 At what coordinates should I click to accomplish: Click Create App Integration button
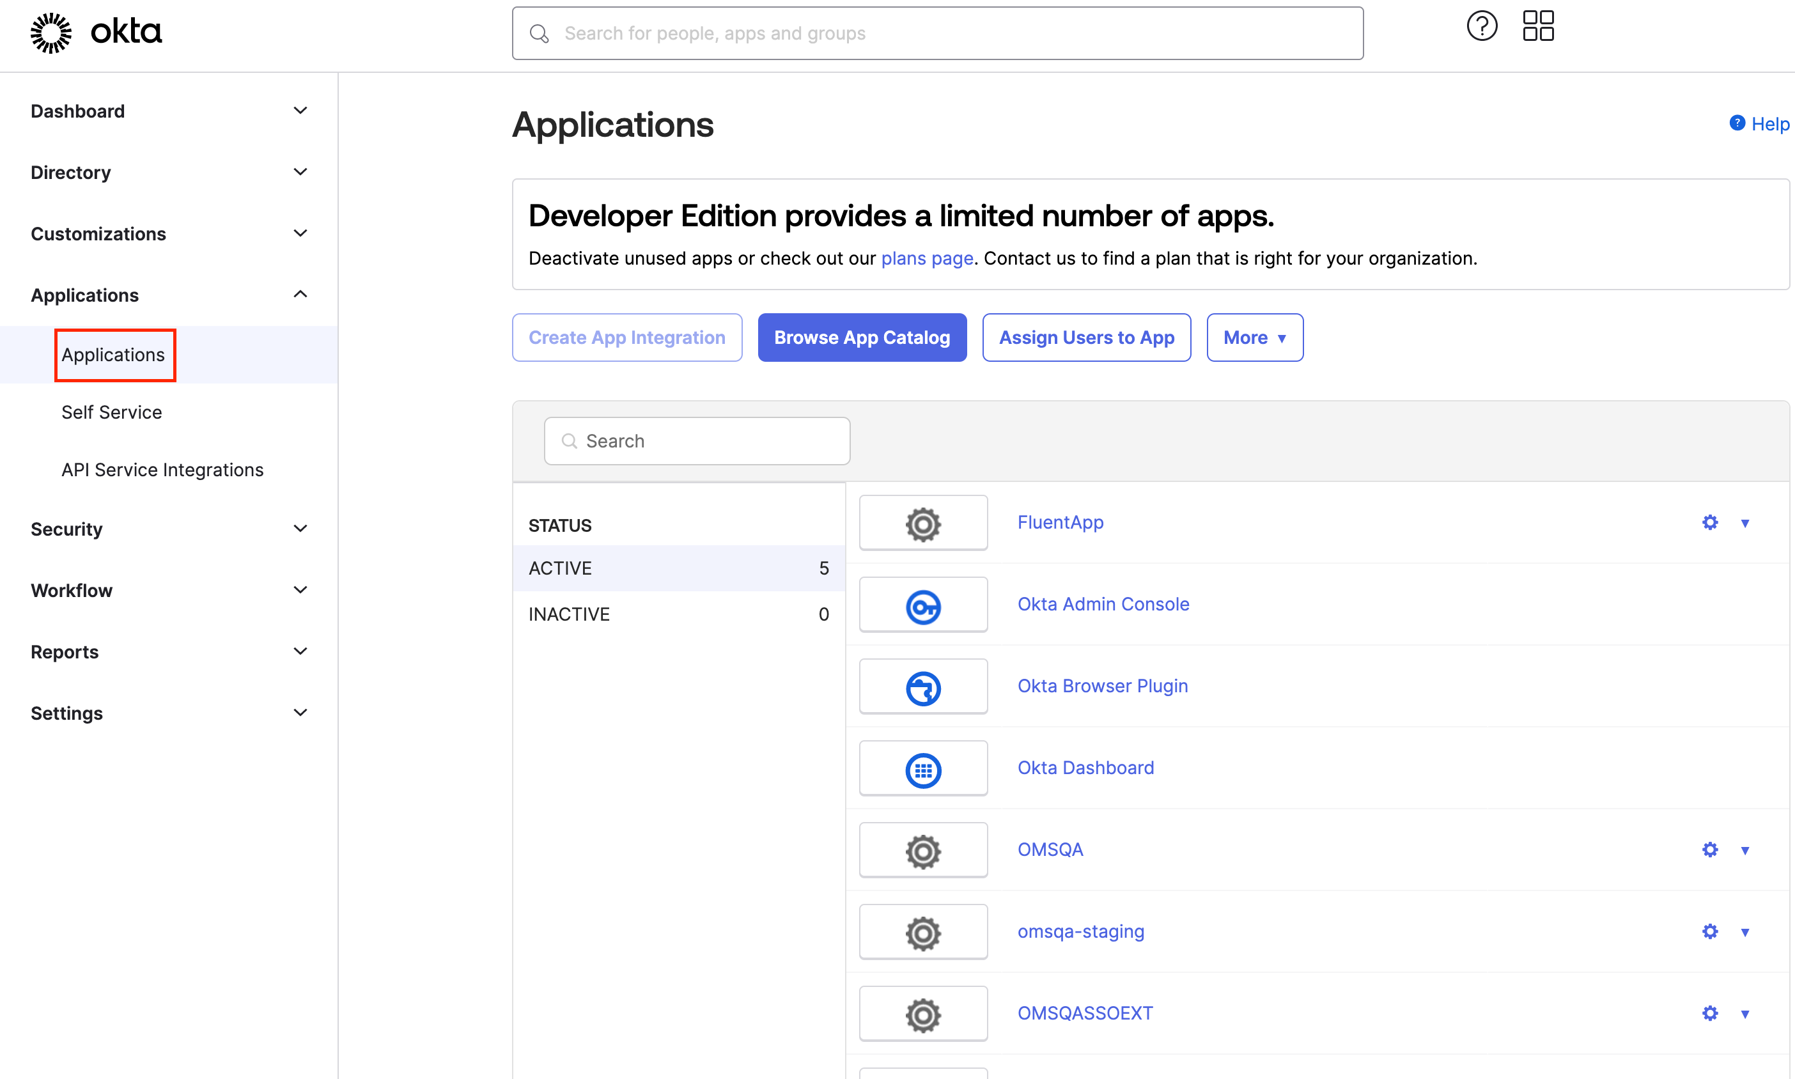coord(627,337)
